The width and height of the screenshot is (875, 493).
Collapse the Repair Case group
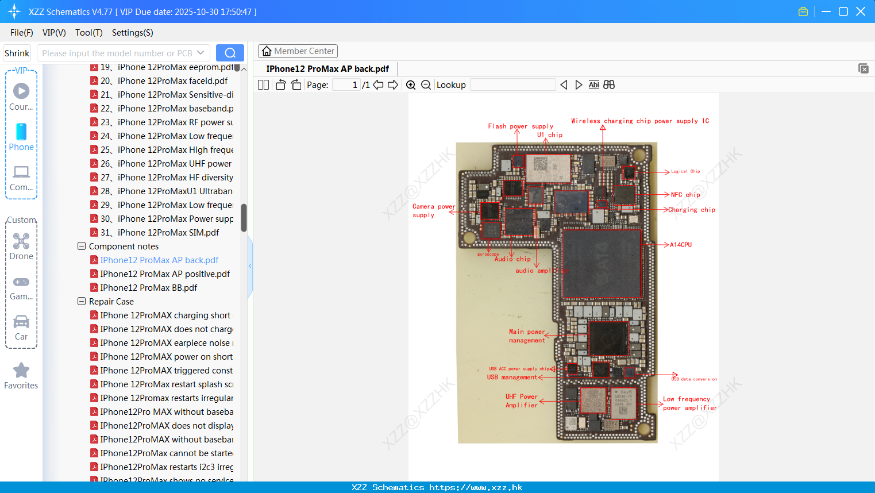pos(82,301)
